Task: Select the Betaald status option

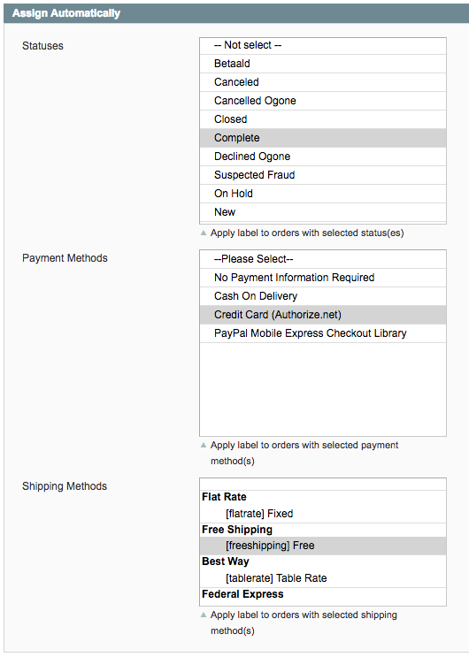Action: tap(323, 64)
